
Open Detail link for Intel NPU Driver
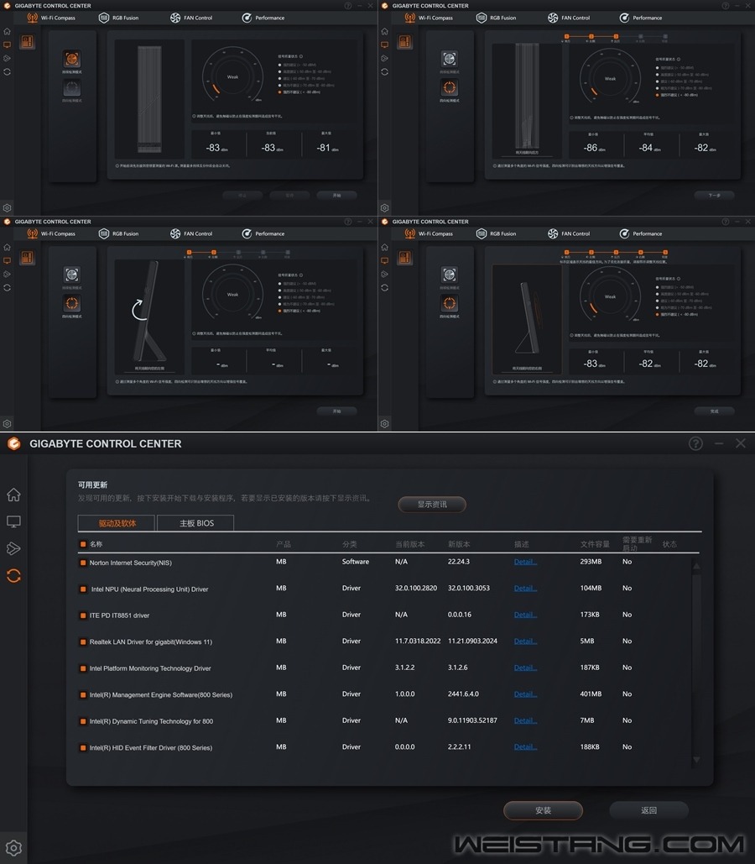click(525, 588)
